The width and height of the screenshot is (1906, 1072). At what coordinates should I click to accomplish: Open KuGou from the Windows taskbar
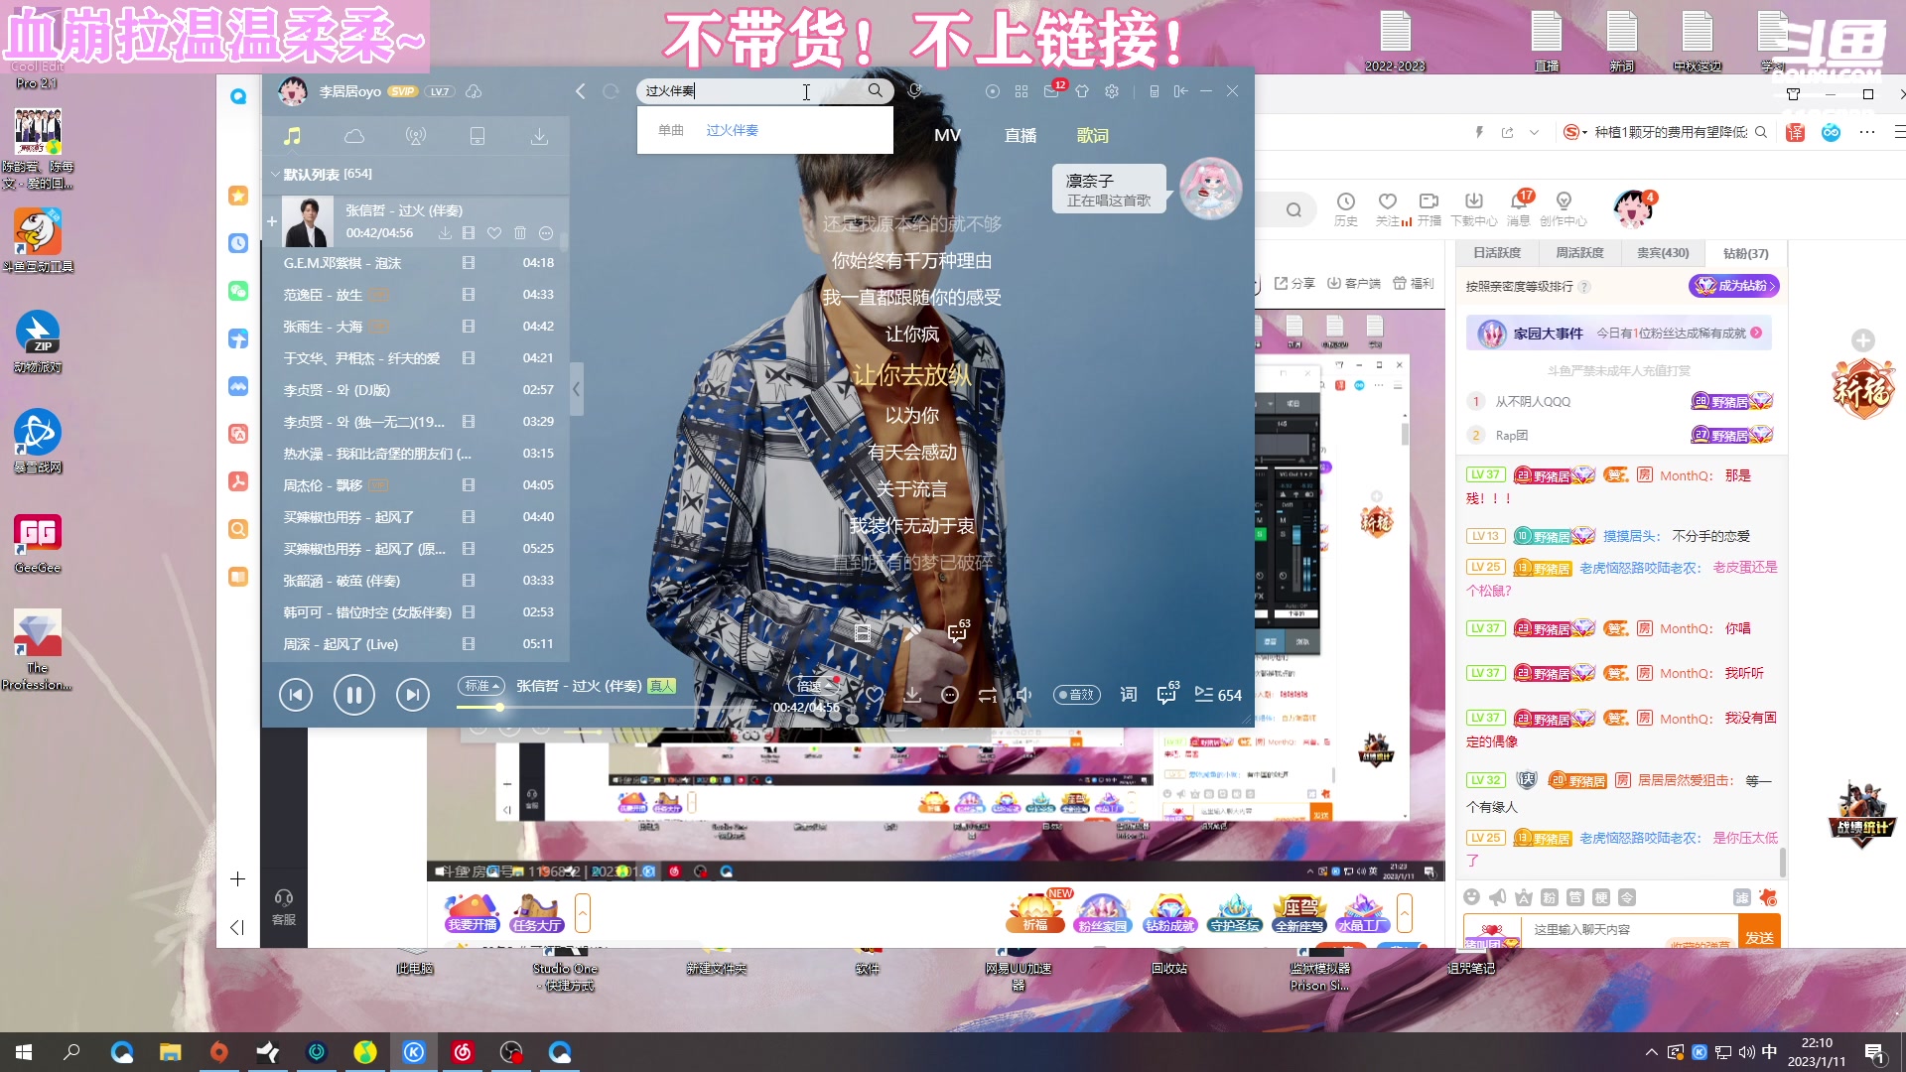pos(414,1052)
